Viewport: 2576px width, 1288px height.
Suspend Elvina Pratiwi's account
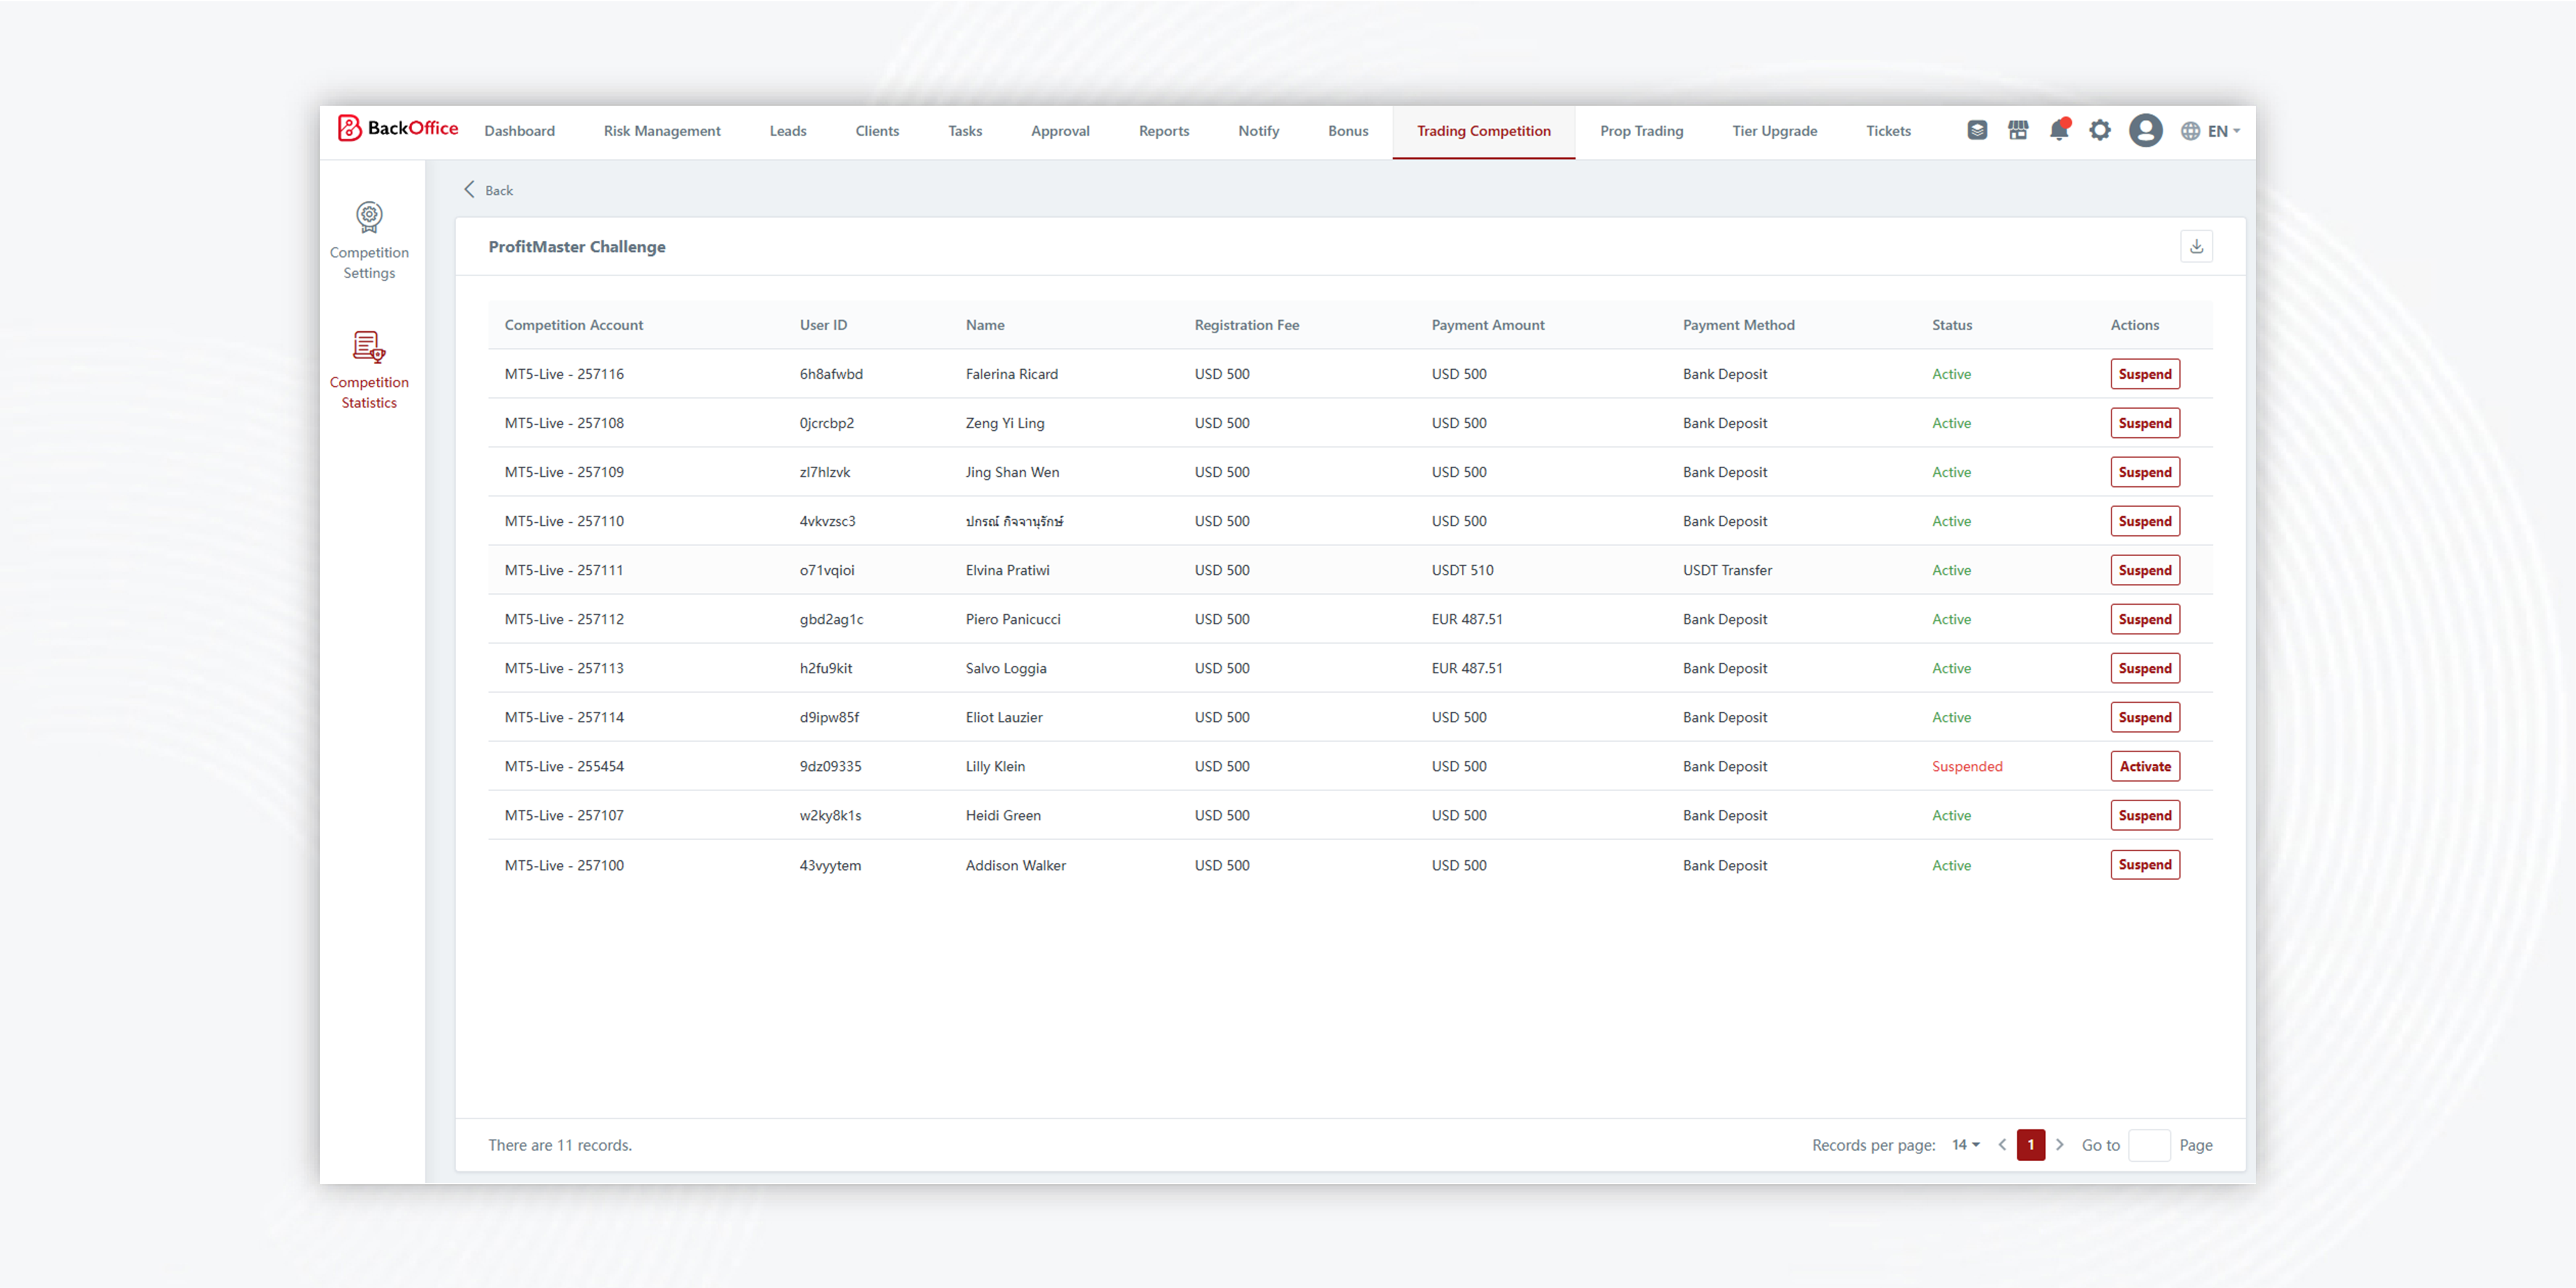2145,570
